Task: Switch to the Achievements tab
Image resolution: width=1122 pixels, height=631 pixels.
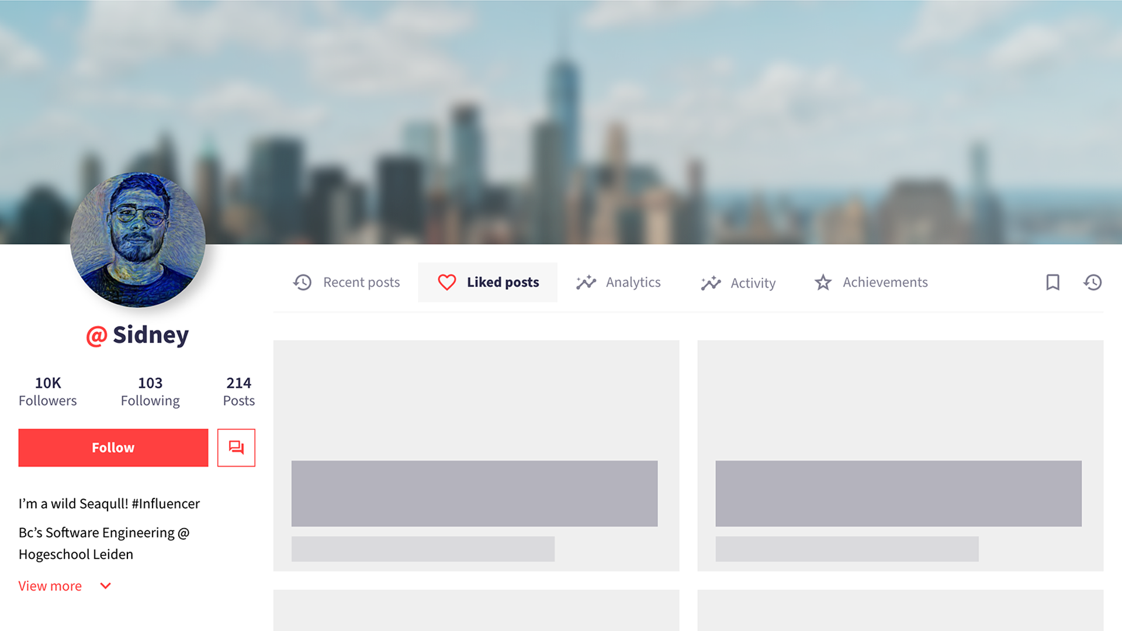Action: coord(885,282)
